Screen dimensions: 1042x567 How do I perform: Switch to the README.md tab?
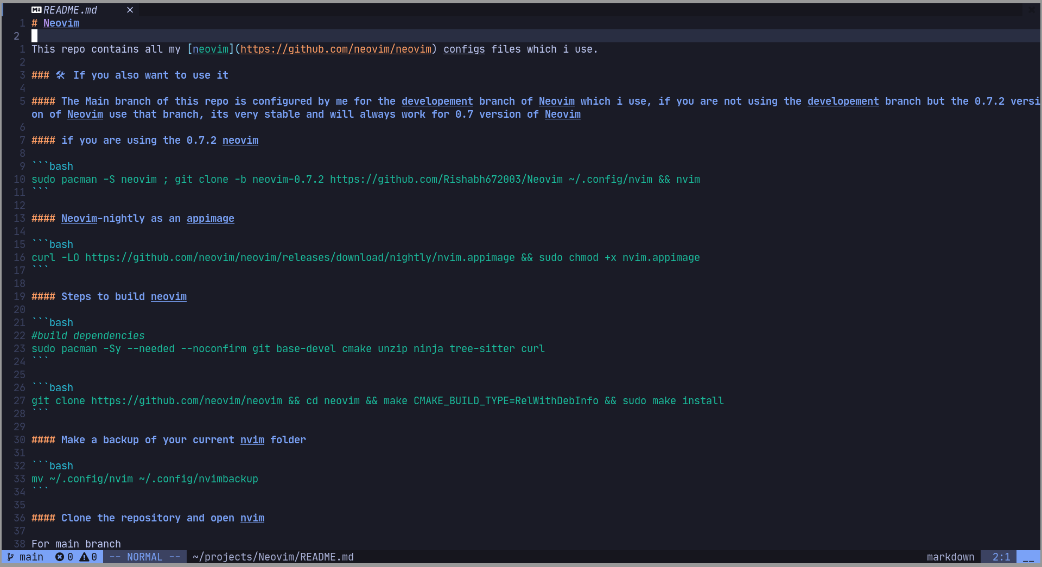71,9
